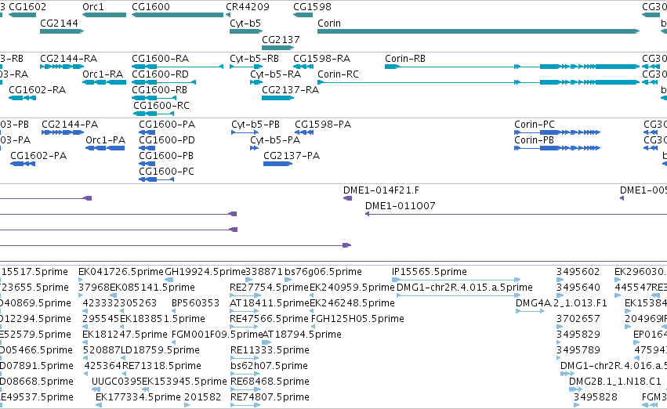Select the CG1602 gene feature
Image resolution: width=667 pixels, height=409 pixels.
click(22, 15)
